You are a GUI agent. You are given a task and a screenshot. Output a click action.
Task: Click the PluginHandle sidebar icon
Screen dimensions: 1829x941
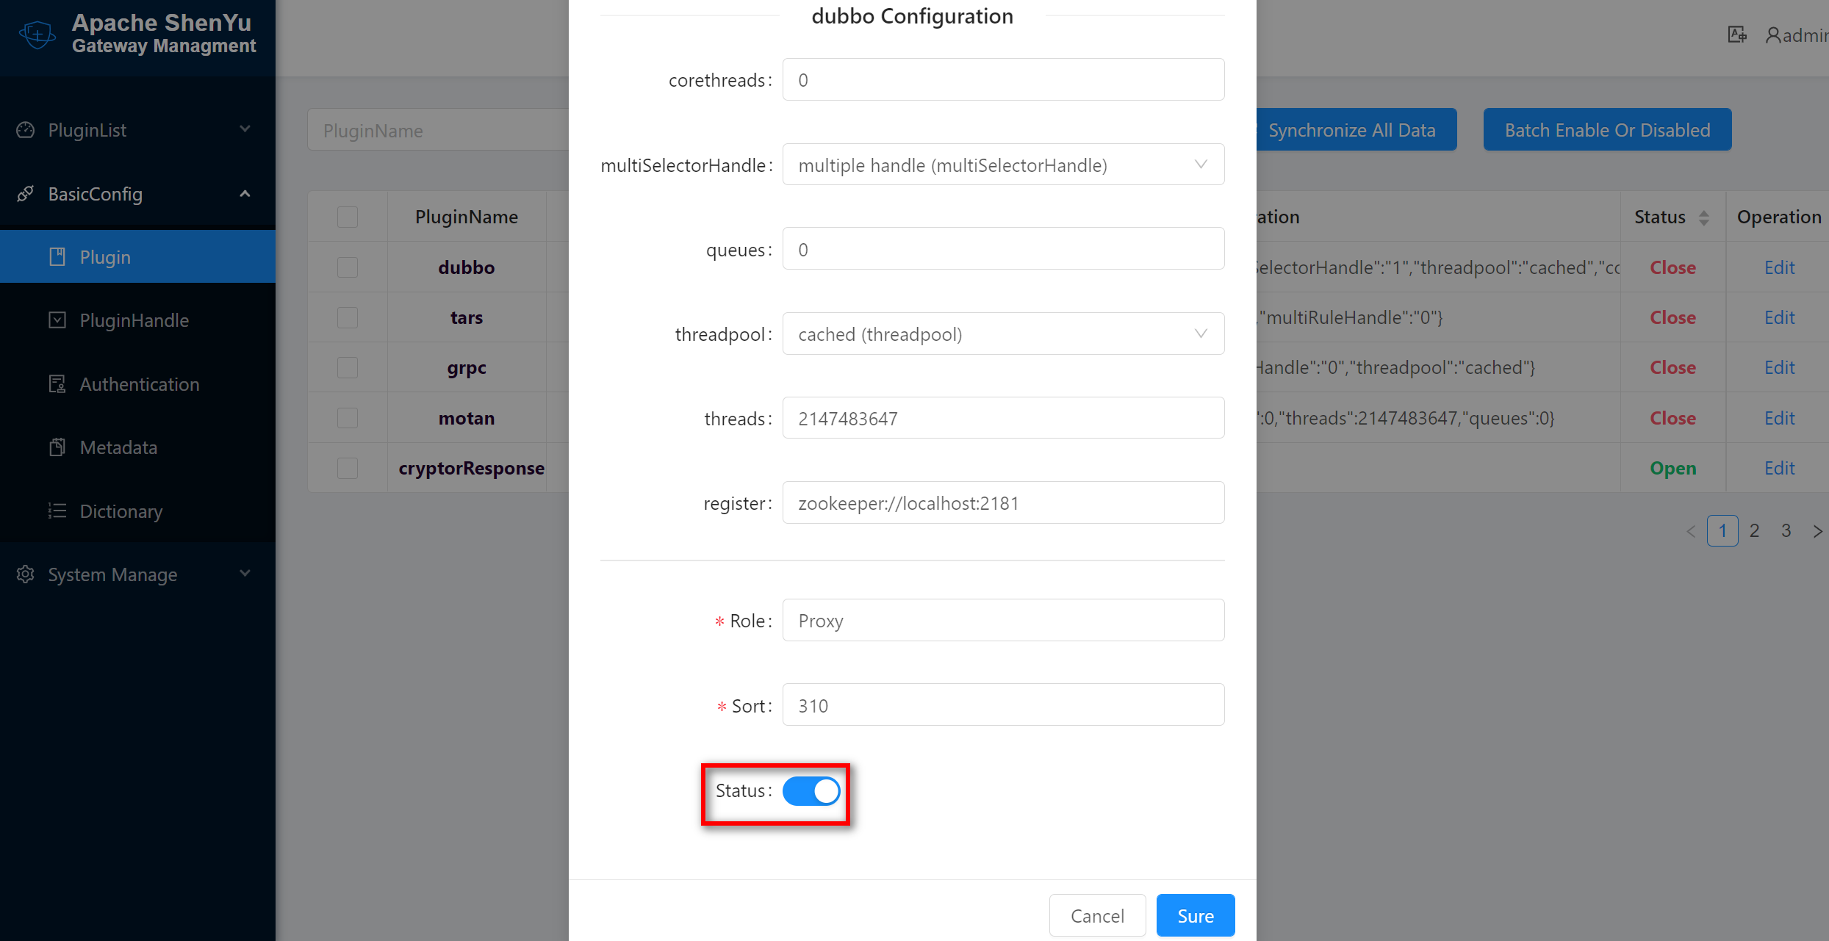pyautogui.click(x=57, y=320)
